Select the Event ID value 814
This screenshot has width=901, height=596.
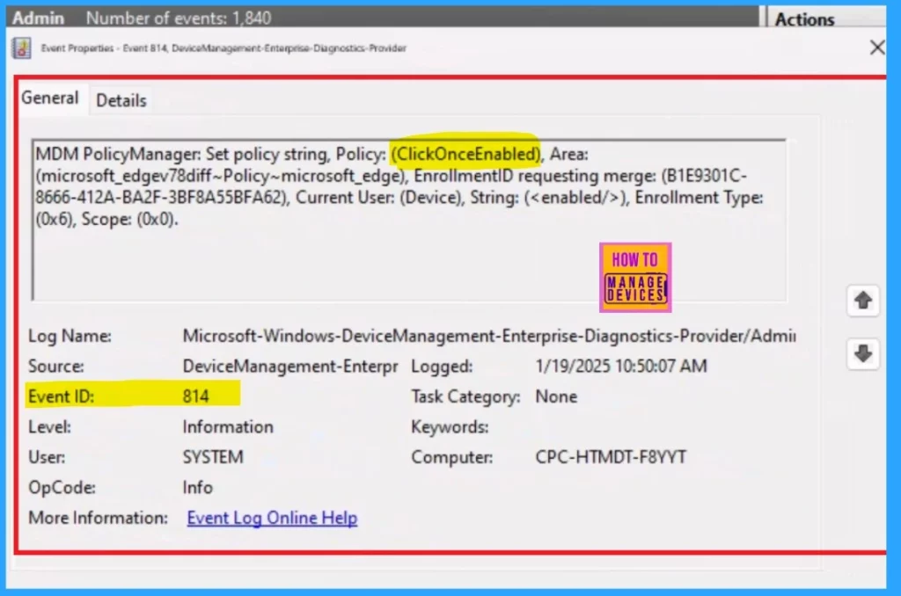(x=196, y=396)
